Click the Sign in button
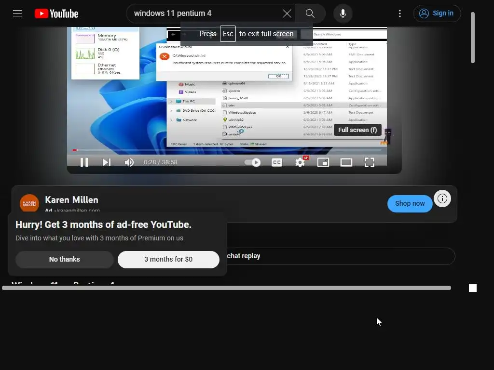 (x=437, y=13)
